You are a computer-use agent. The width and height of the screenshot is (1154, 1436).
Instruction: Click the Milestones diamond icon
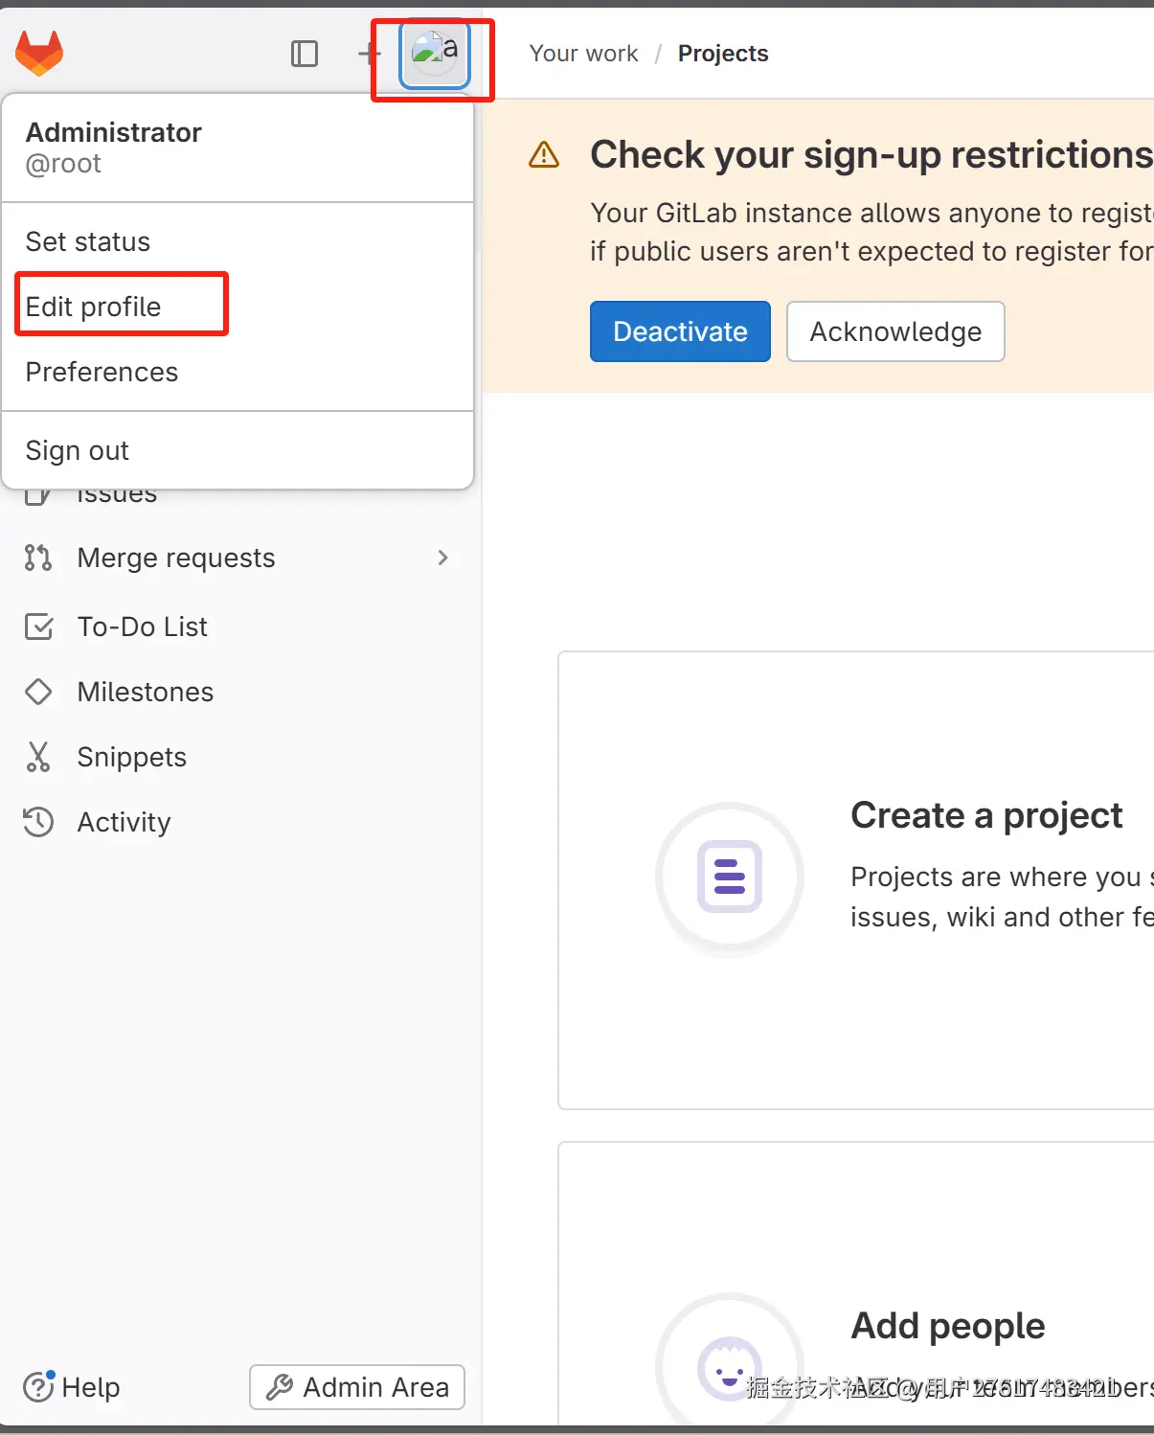click(x=38, y=692)
